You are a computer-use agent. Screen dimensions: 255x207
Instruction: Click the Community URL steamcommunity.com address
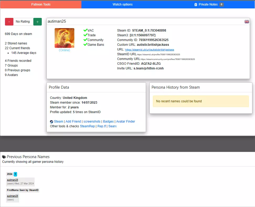pos(168,59)
